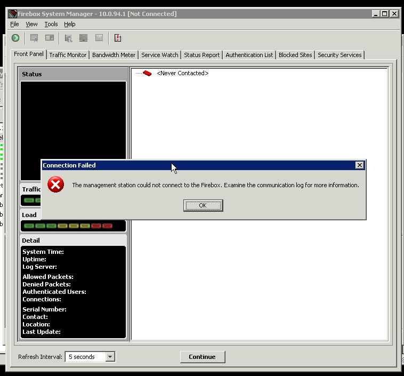Click the red error icon in dialog

[x=55, y=185]
